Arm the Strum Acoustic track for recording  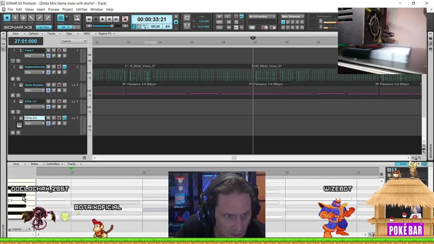(59, 85)
